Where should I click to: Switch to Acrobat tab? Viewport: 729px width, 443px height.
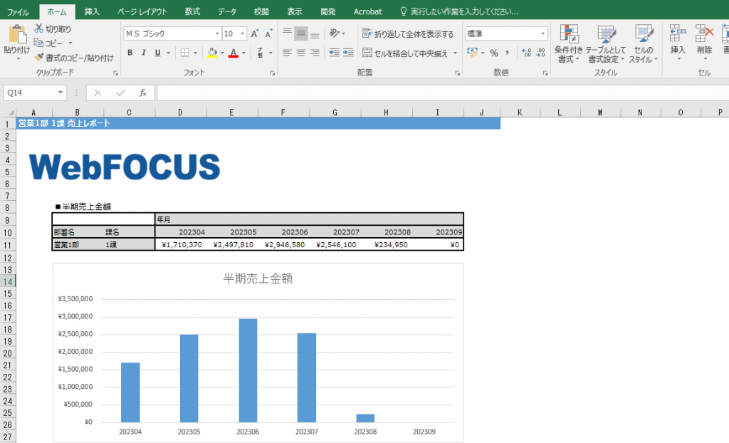[x=367, y=11]
